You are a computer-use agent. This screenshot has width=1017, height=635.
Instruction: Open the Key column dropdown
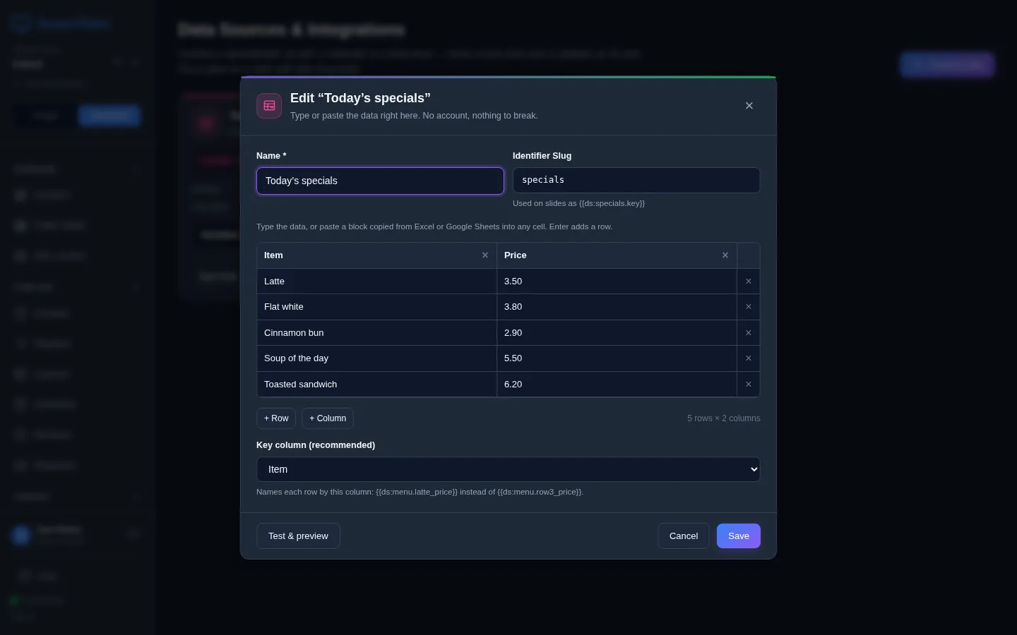(509, 469)
